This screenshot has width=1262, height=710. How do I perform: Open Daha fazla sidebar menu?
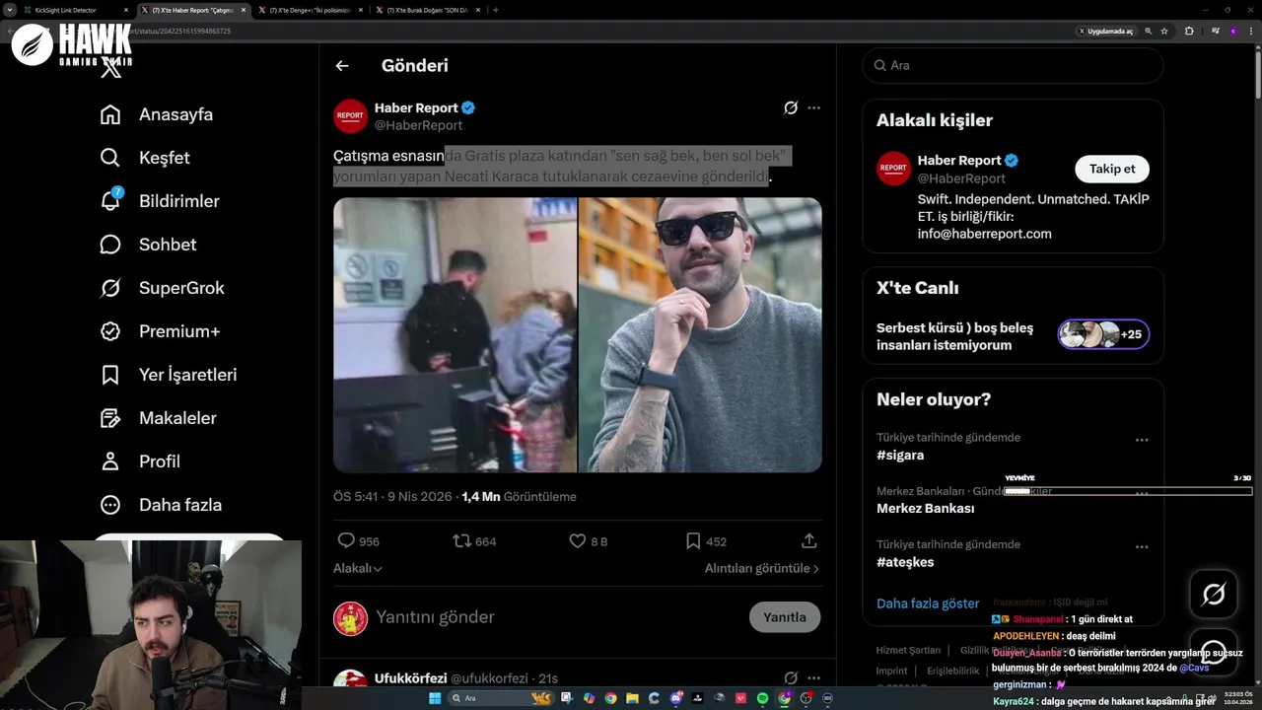tap(161, 505)
